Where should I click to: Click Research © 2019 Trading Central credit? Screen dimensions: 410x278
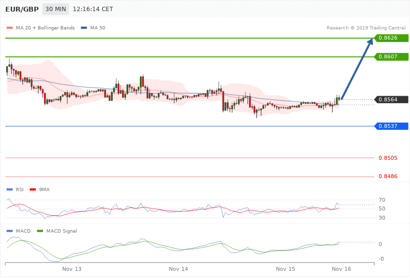366,28
